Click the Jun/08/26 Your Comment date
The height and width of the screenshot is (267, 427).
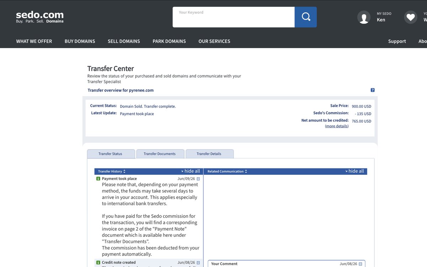tap(348, 264)
